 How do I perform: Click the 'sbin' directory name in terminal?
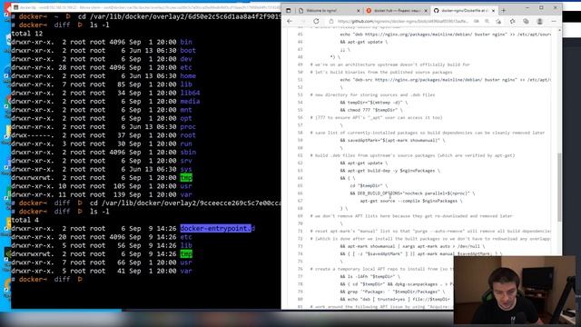(x=188, y=152)
